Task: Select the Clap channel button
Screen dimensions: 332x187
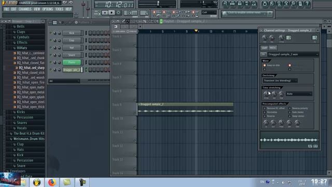Action: tap(72, 41)
